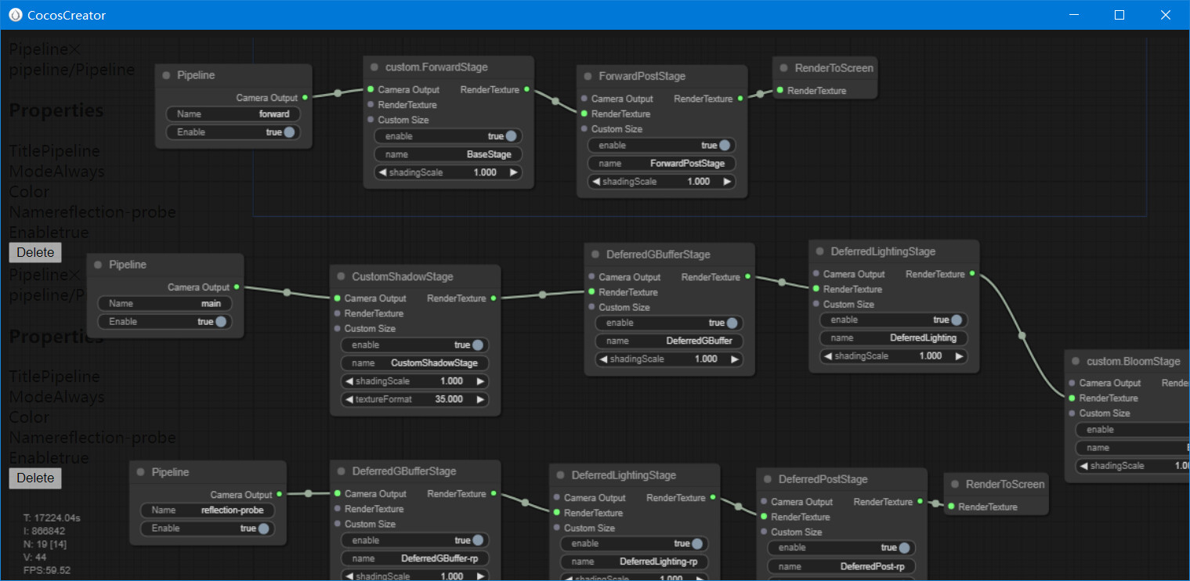The width and height of the screenshot is (1190, 581).
Task: Select RenderTexture output port on ForwardPostStage
Action: tap(740, 99)
